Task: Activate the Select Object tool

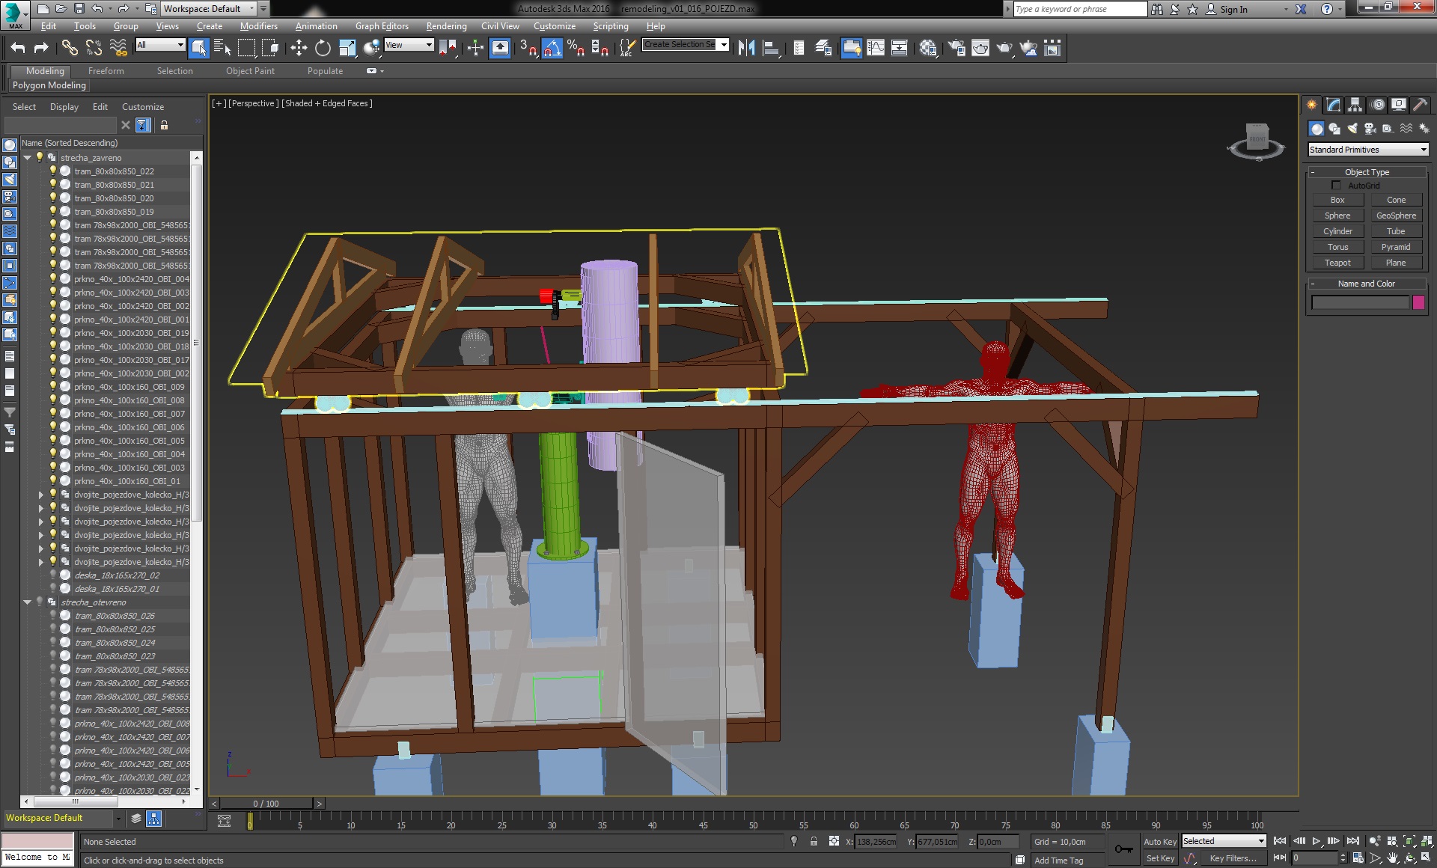Action: (x=198, y=48)
